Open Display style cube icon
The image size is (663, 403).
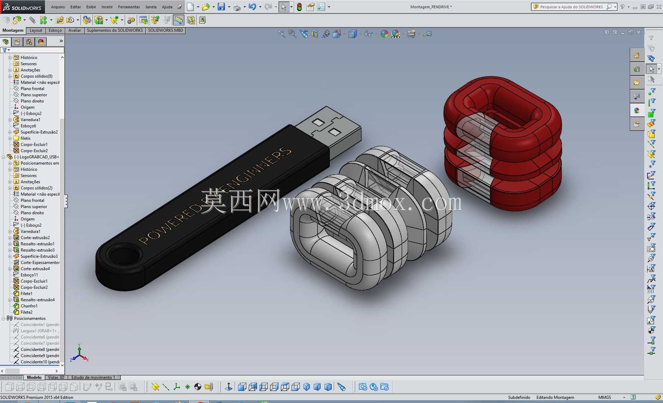353,34
